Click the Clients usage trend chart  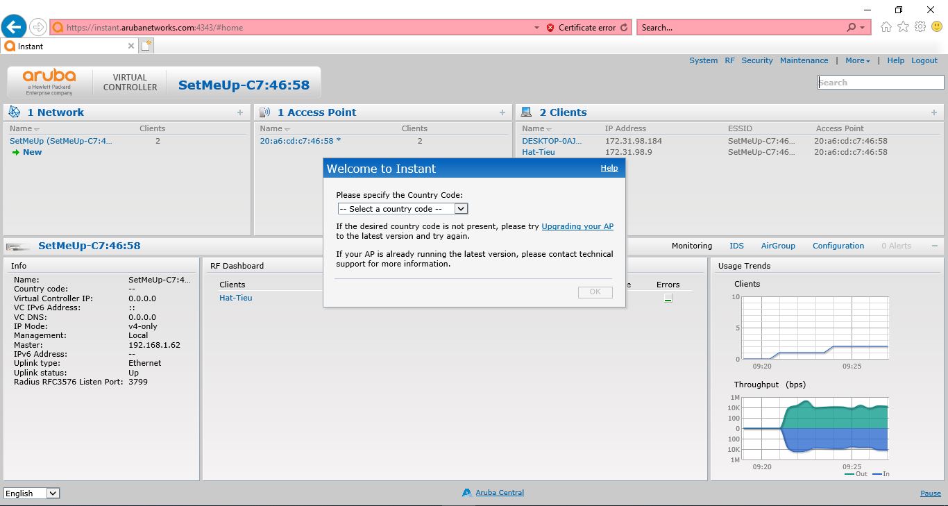tap(815, 328)
